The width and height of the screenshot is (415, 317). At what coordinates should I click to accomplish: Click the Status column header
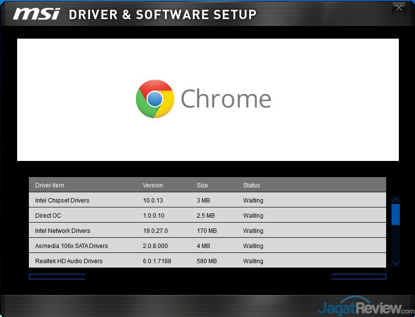(252, 185)
